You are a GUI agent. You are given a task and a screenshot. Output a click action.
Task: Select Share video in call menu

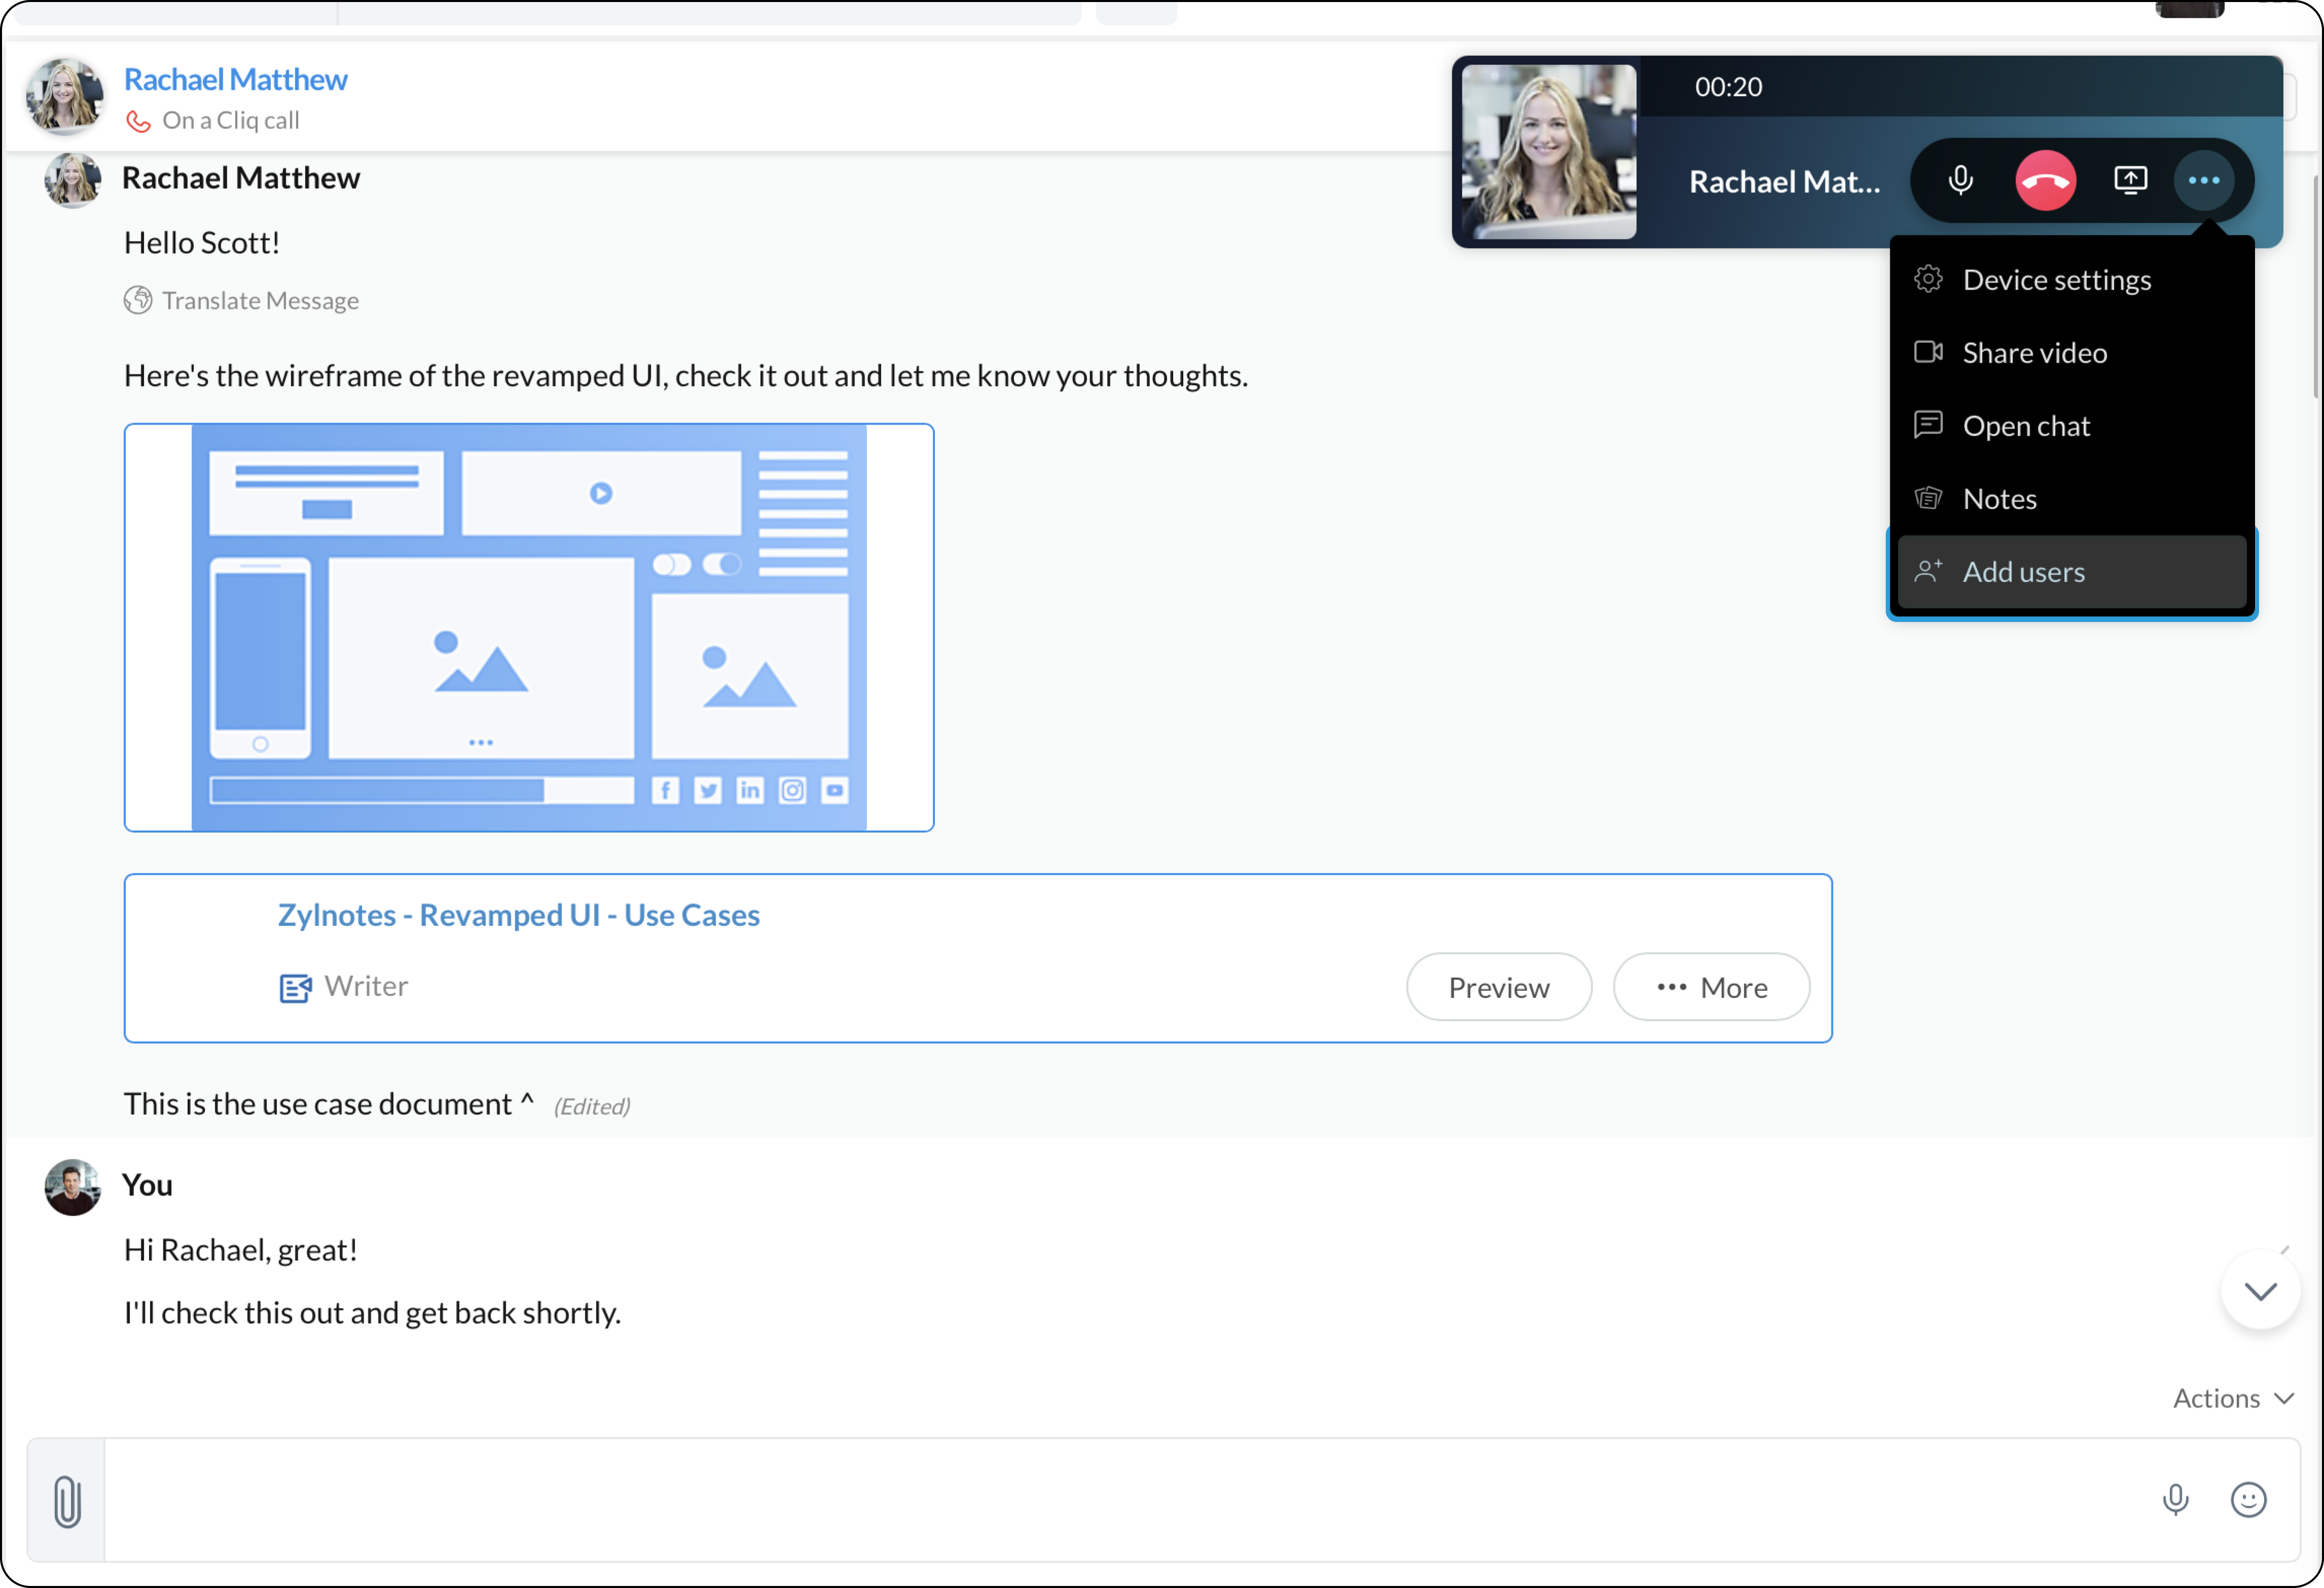tap(2034, 353)
